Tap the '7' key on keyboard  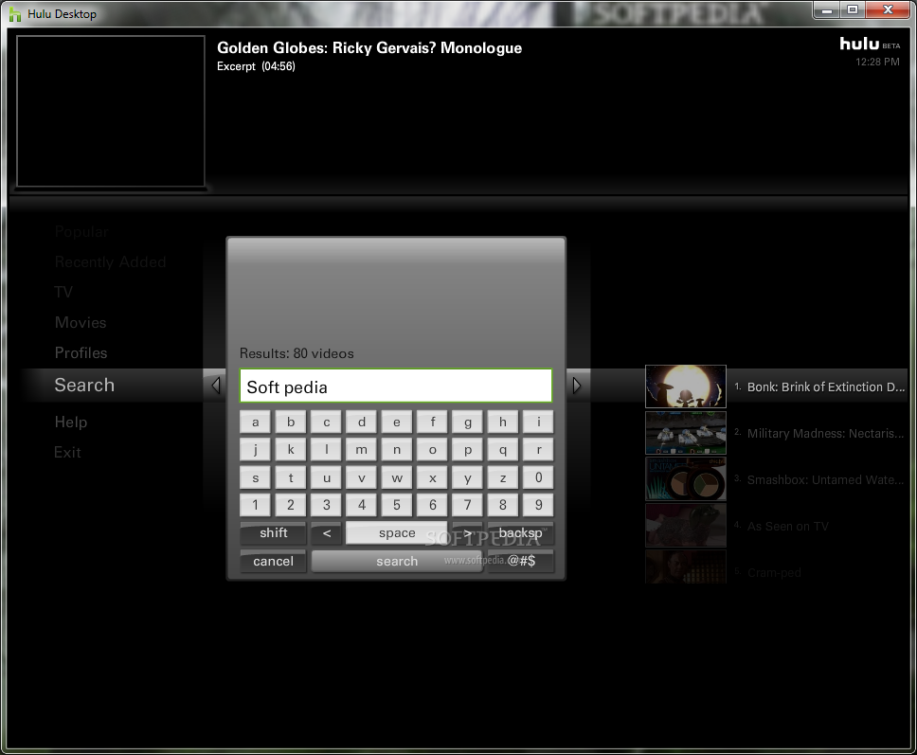[x=468, y=505]
